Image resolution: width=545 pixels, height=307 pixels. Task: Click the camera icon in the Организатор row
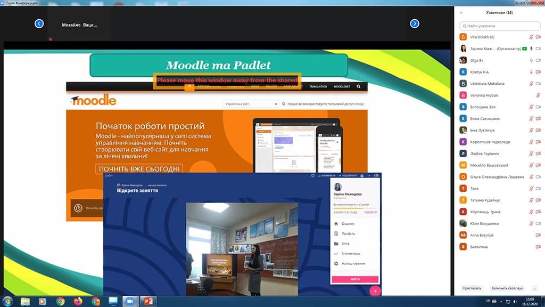pos(538,49)
